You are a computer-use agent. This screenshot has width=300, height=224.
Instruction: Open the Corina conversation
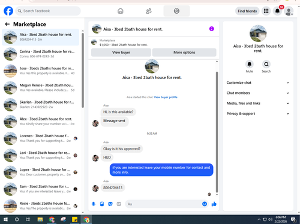[x=41, y=54]
